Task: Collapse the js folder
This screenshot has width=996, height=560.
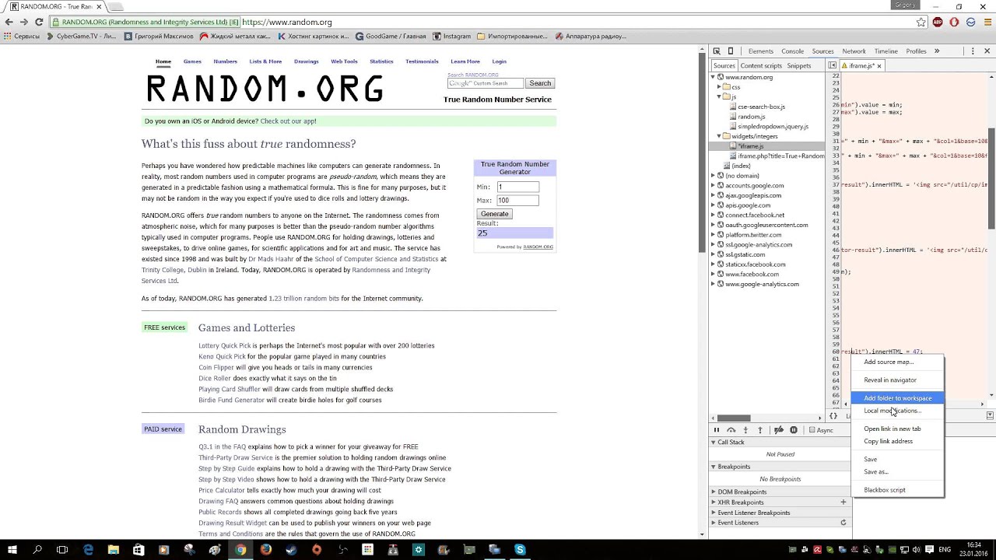Action: (720, 97)
